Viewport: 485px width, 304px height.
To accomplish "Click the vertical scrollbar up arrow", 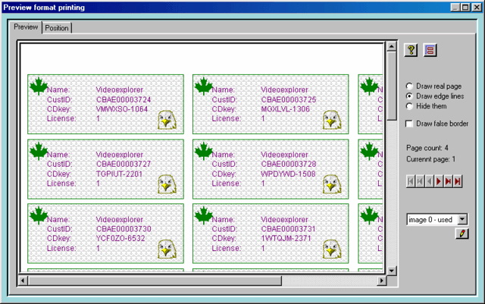I will point(392,46).
